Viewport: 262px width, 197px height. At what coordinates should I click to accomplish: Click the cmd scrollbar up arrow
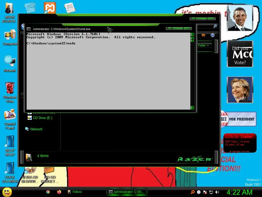[192, 35]
